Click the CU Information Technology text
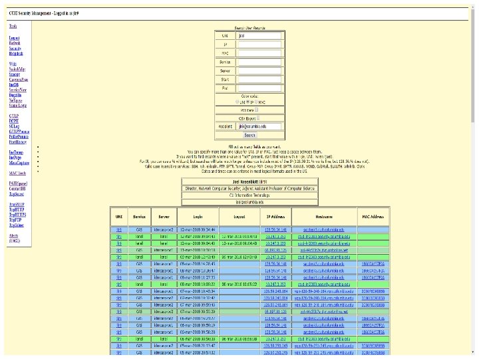 [x=249, y=195]
